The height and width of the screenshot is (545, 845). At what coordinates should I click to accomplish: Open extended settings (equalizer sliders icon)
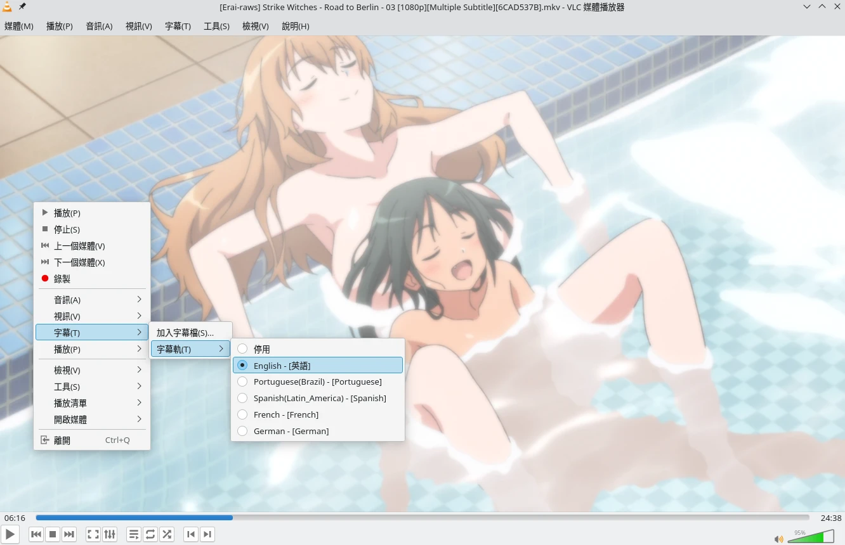point(110,534)
